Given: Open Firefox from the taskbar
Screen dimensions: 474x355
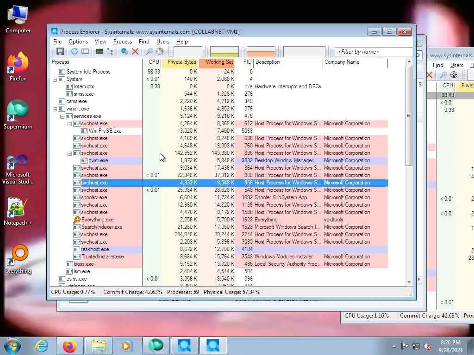Looking at the screenshot, I should coord(69,346).
